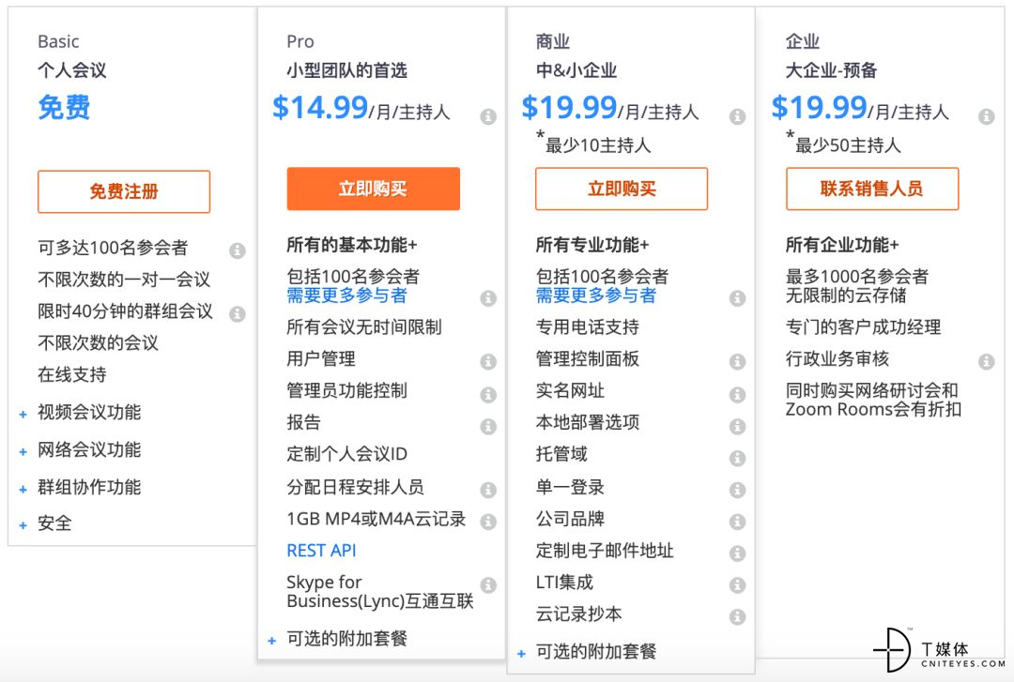The image size is (1014, 682).
Task: Open the info icon for 限时40分钟的群组会议
Action: pos(238,313)
